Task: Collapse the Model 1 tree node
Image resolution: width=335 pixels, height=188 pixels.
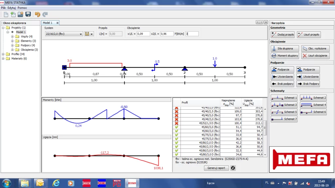Action: (8, 32)
